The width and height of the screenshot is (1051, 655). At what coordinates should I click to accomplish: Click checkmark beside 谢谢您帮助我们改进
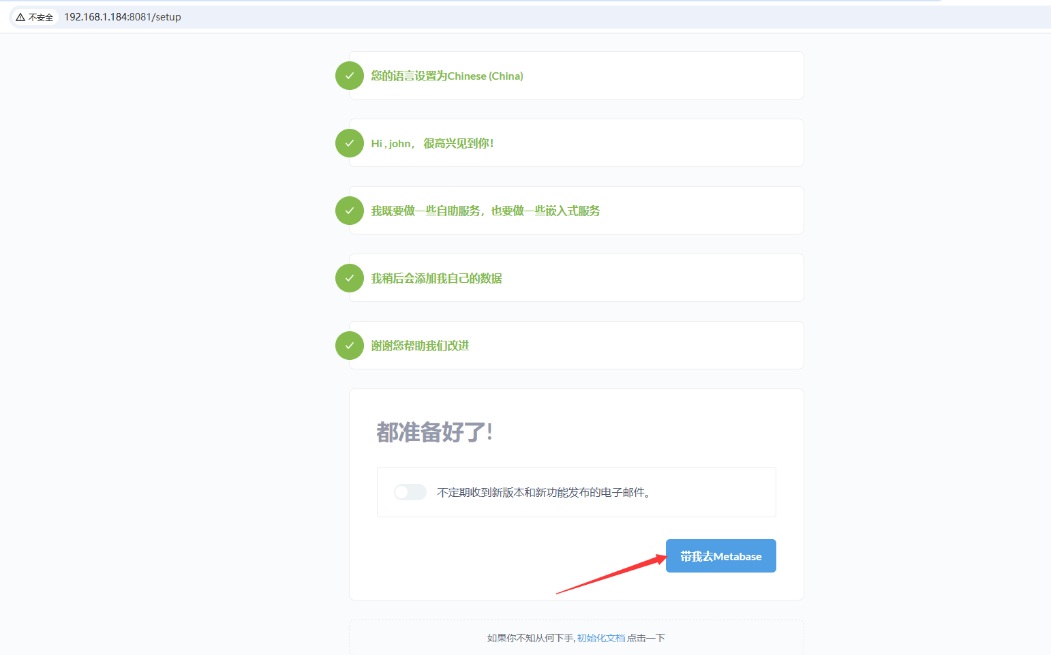tap(350, 346)
